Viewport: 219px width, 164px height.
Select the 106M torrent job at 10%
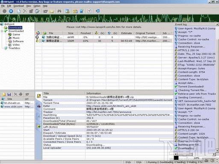pyautogui.click(x=104, y=41)
